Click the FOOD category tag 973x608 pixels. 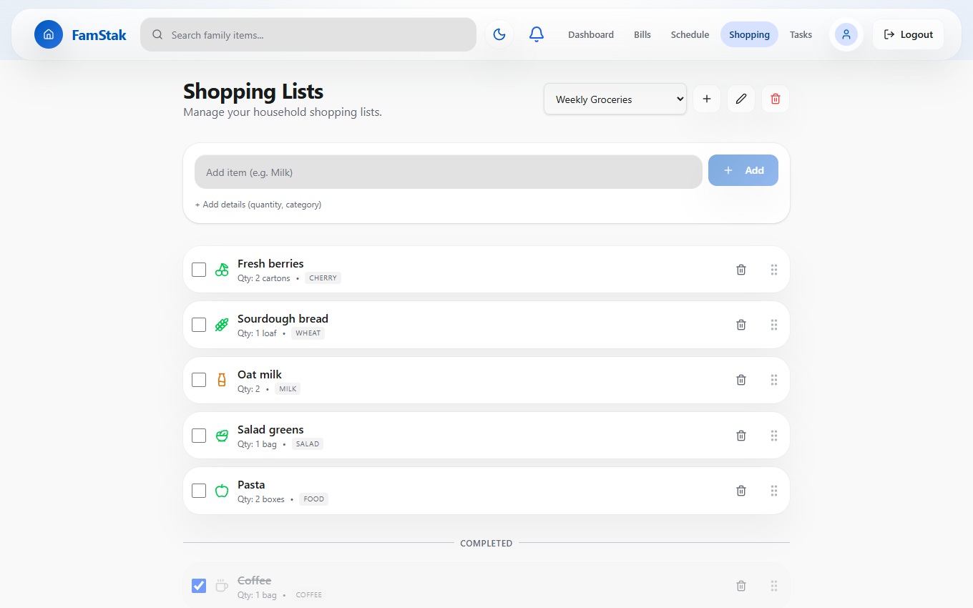point(313,499)
